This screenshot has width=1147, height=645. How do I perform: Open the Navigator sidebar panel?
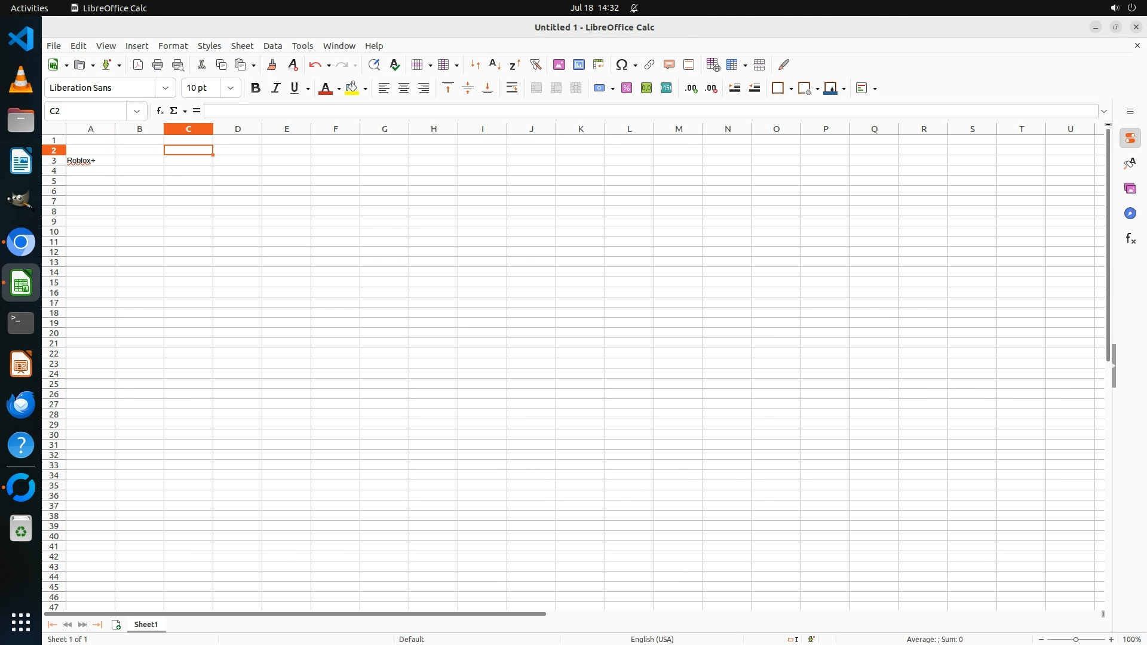(x=1130, y=213)
